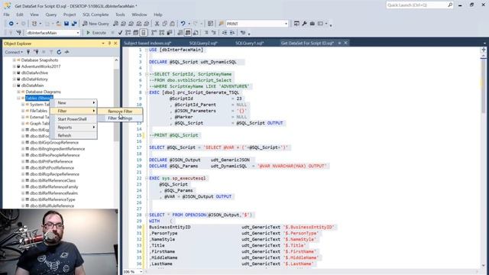The width and height of the screenshot is (489, 275).
Task: Click the Find in Files icon beside PRINT box
Action: point(221,24)
